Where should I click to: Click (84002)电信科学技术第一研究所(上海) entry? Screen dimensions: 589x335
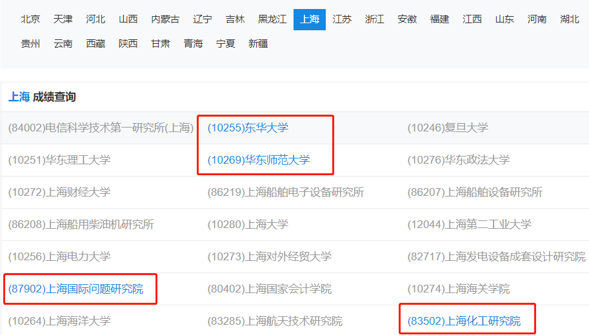pos(101,128)
